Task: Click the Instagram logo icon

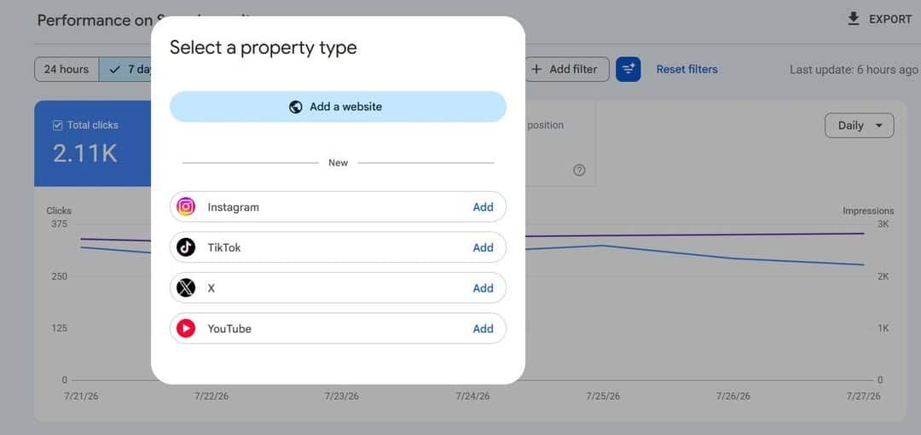Action: [x=186, y=207]
